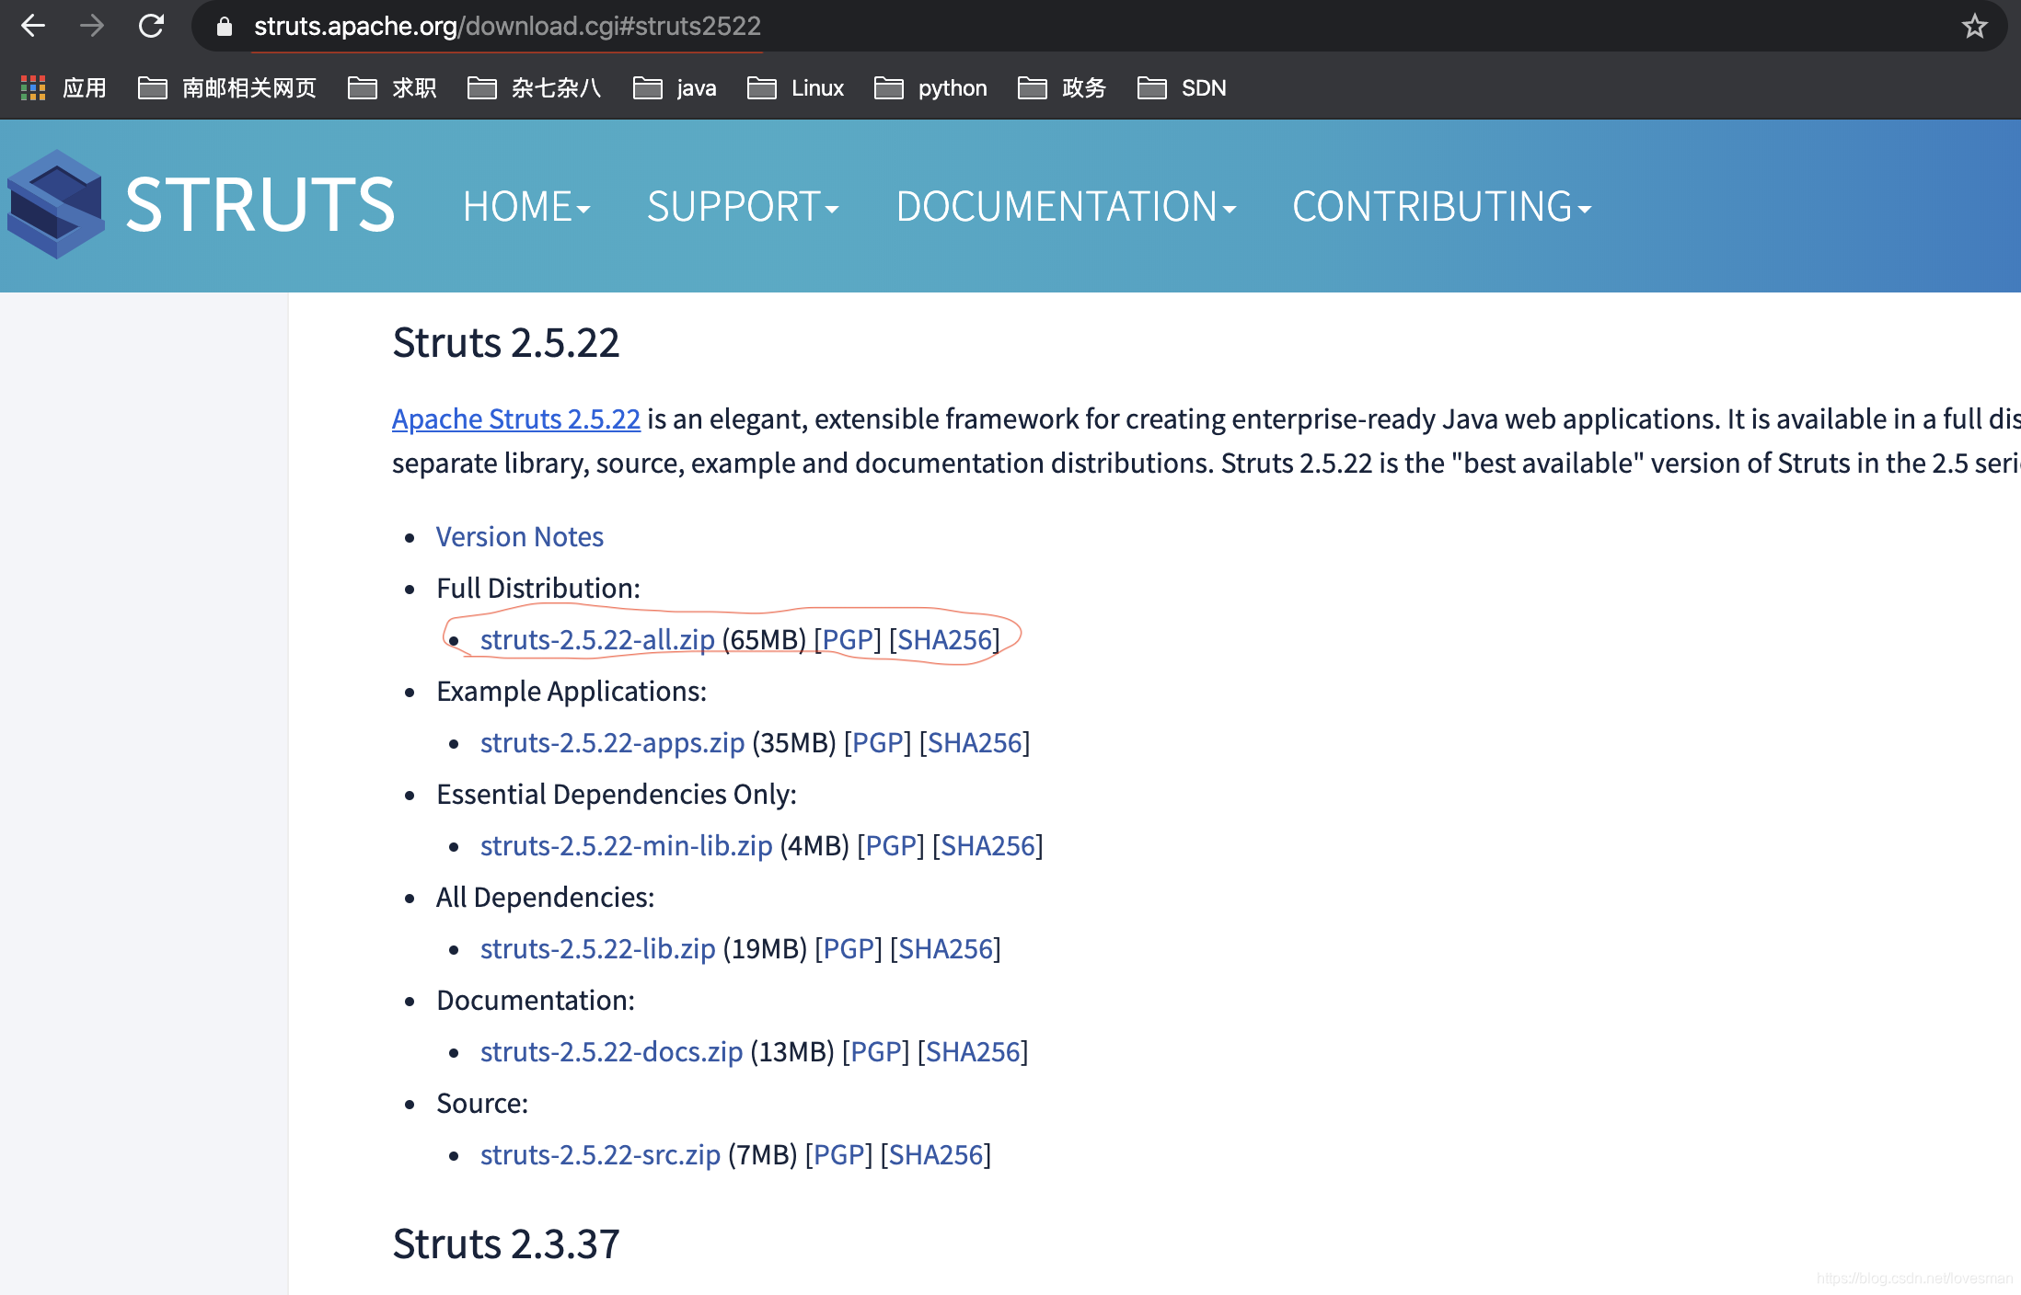Click the site security lock icon
Screen dimensions: 2021x1295
[225, 26]
